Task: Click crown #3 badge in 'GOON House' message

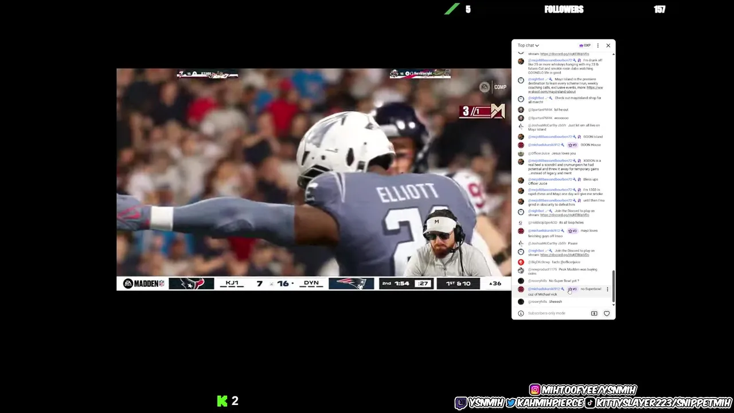Action: click(572, 145)
